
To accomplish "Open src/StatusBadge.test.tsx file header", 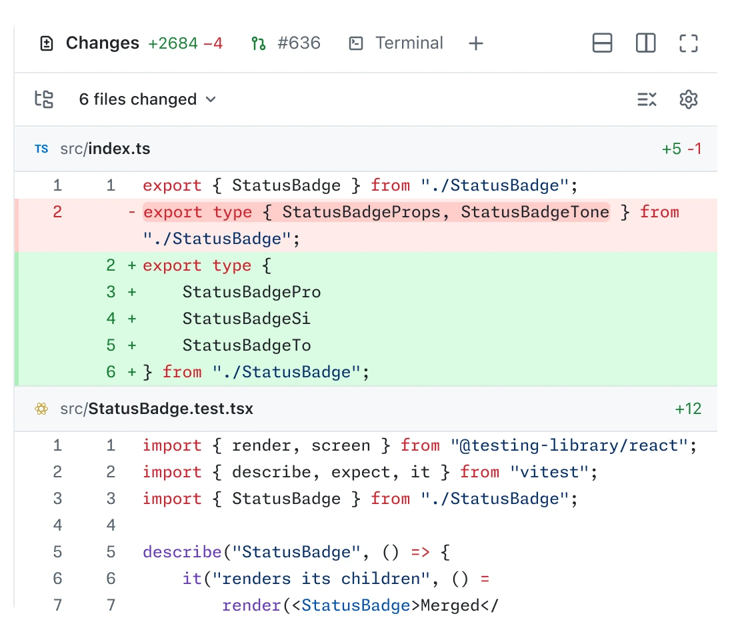I will coord(365,409).
